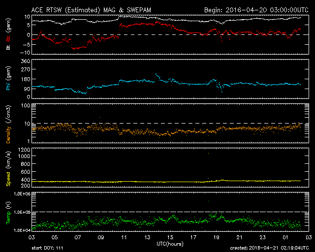Click the "100" density axis tick
The width and height of the screenshot is (315, 252).
point(26,105)
